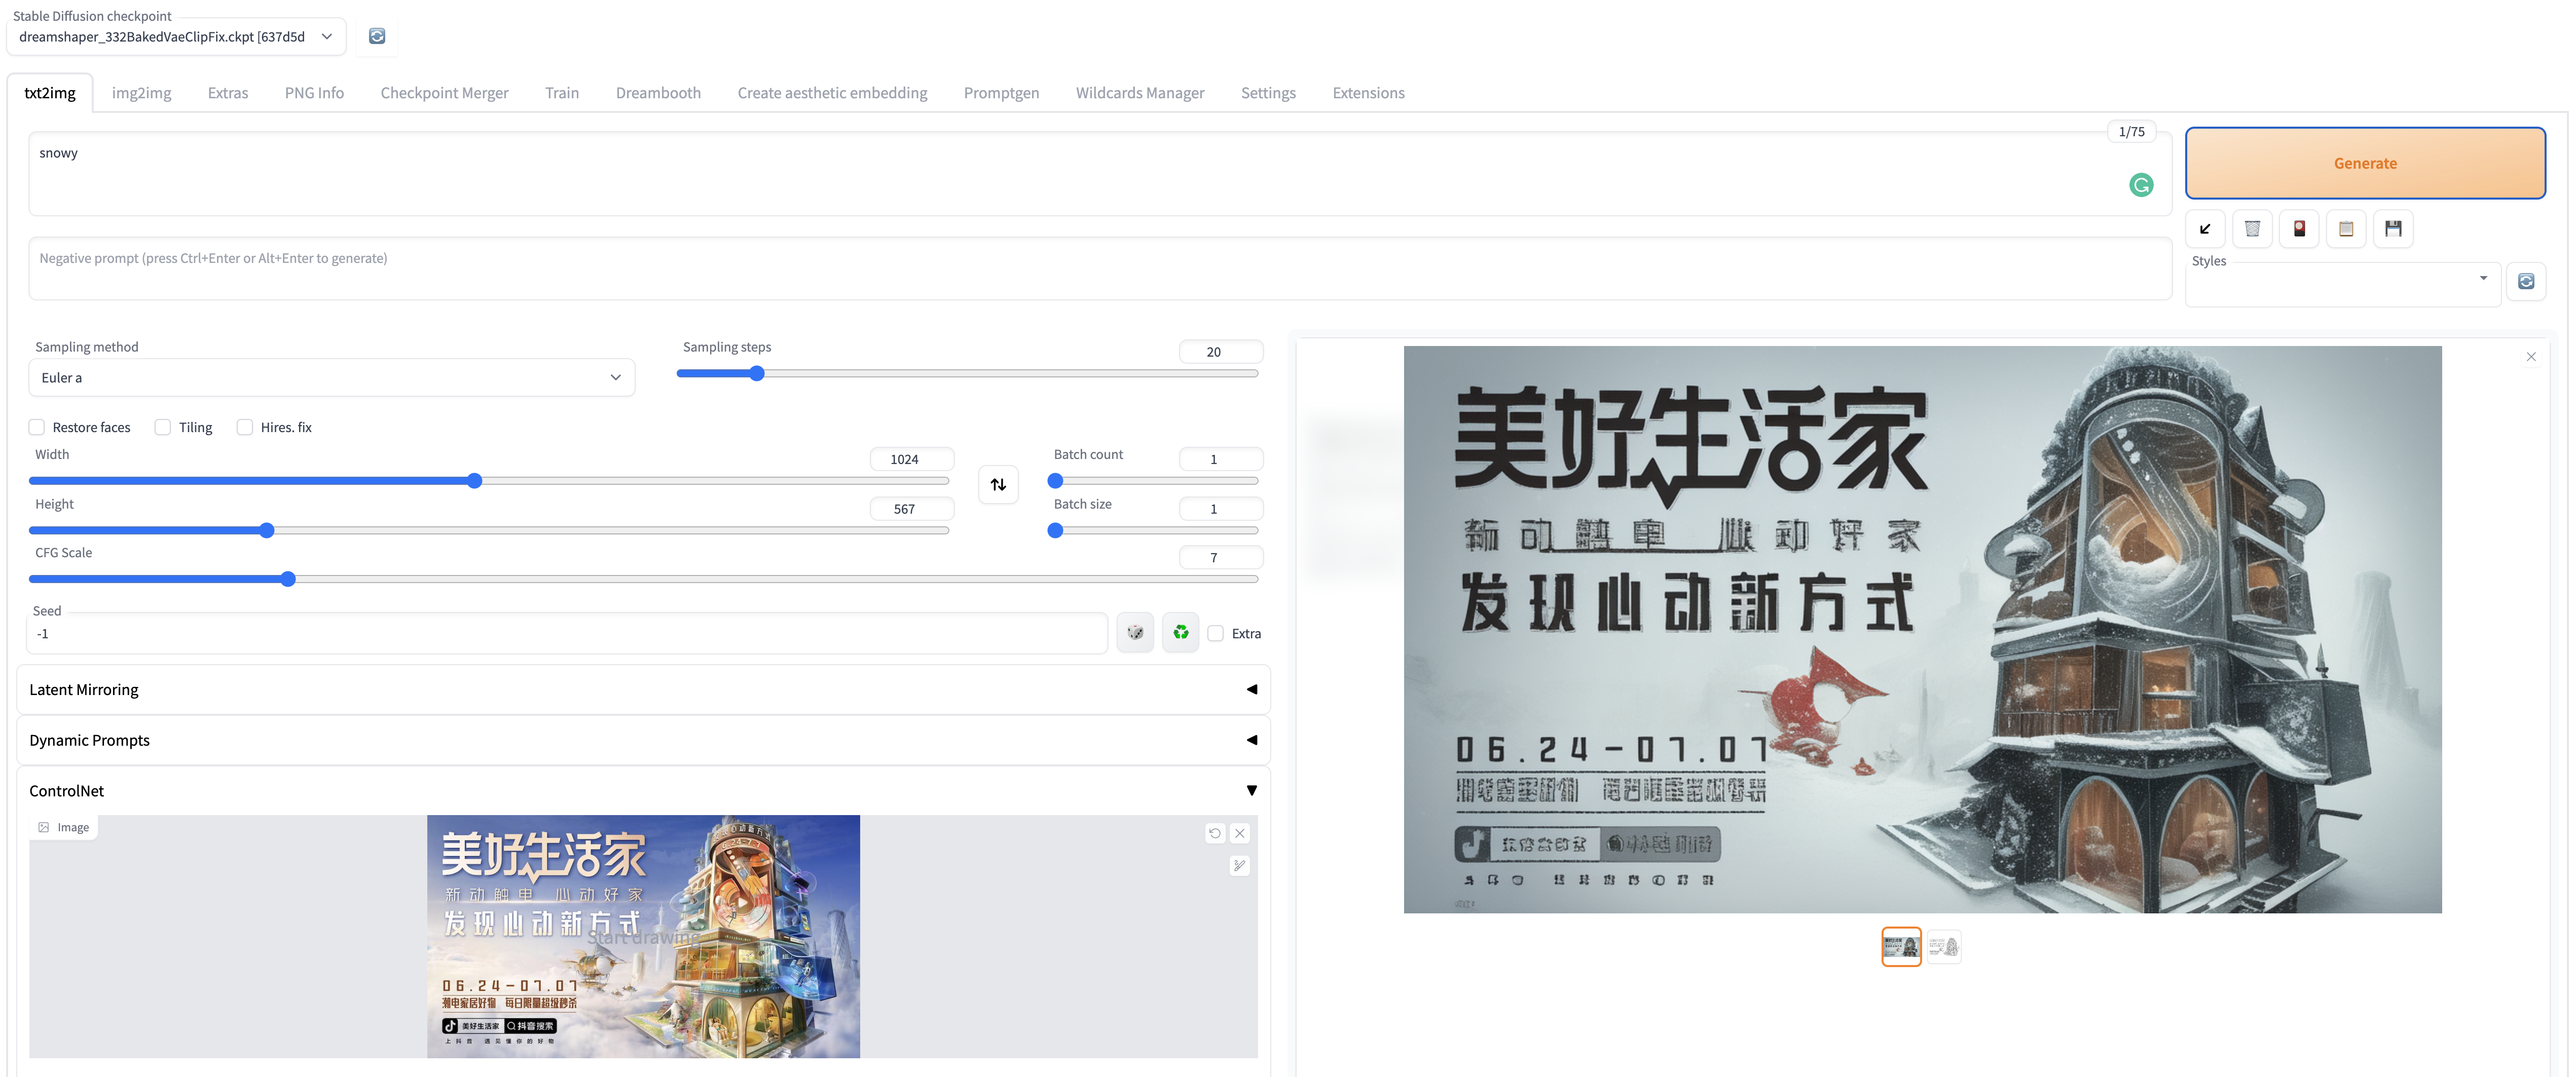Click the dice icon to randomize the seed
Image resolution: width=2576 pixels, height=1077 pixels.
[x=1135, y=632]
